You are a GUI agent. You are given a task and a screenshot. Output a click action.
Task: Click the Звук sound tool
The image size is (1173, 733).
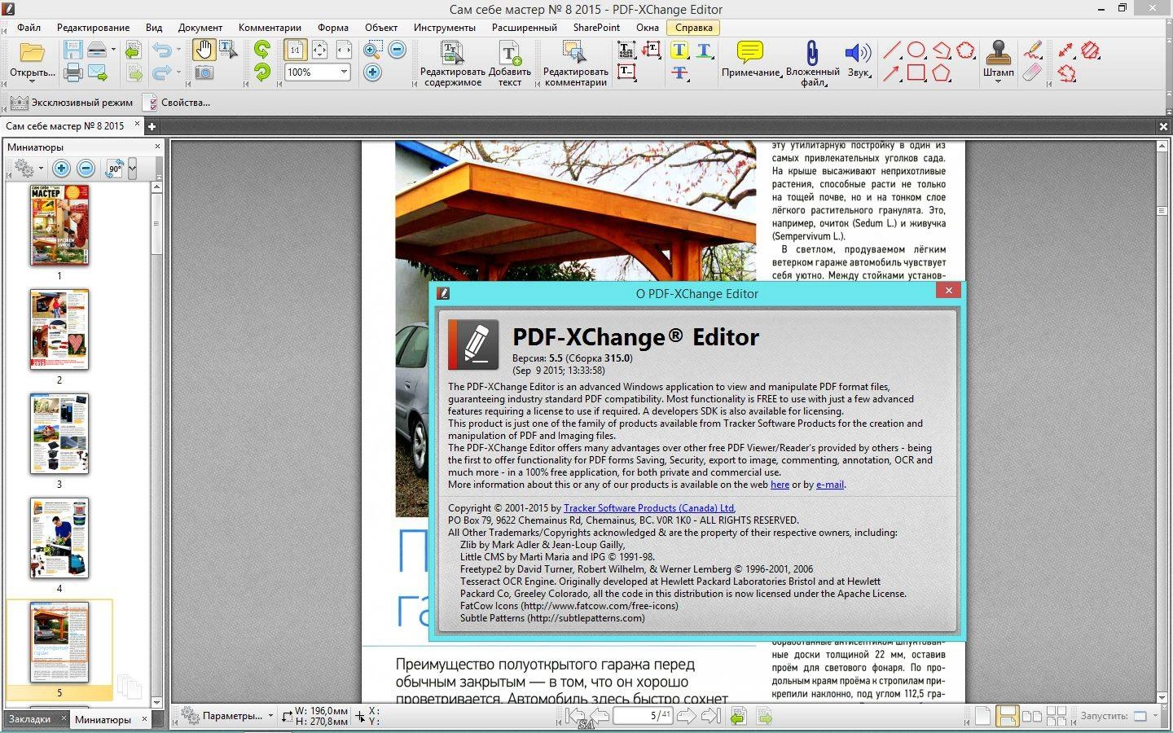(x=859, y=59)
